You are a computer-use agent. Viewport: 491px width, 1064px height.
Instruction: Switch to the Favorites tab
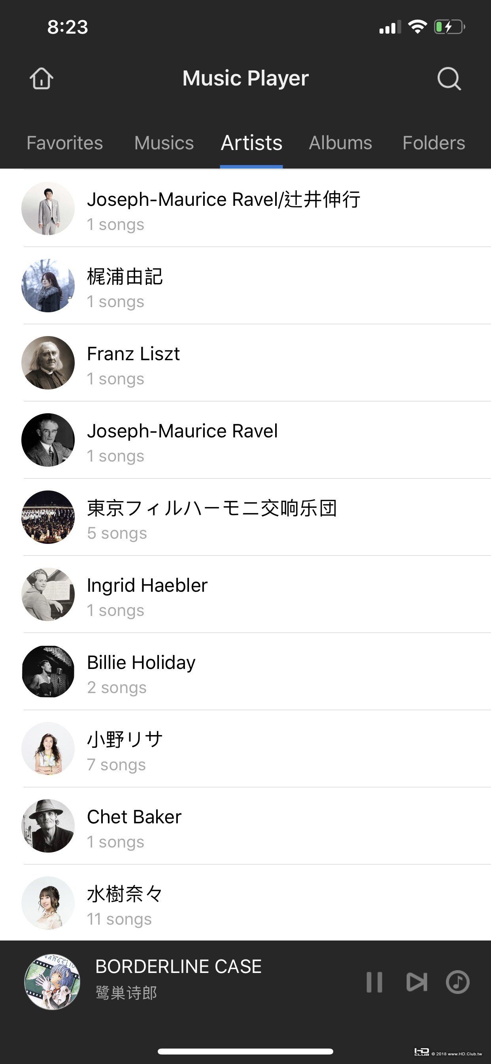tap(65, 143)
